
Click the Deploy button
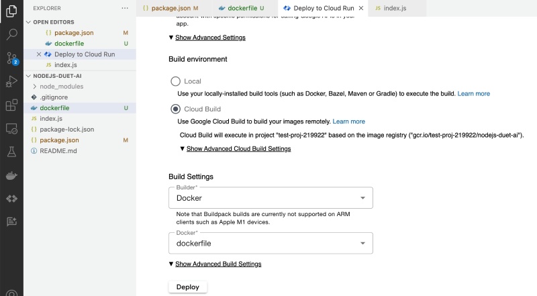click(188, 287)
